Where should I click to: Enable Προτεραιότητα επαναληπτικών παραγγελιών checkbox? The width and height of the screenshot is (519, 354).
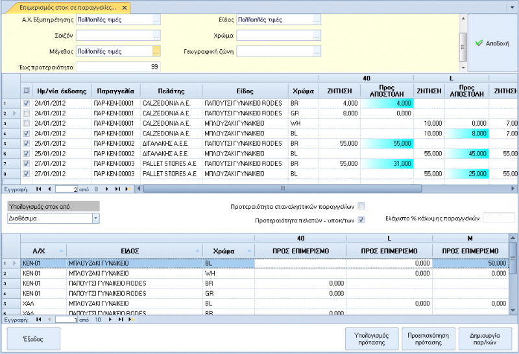point(361,206)
